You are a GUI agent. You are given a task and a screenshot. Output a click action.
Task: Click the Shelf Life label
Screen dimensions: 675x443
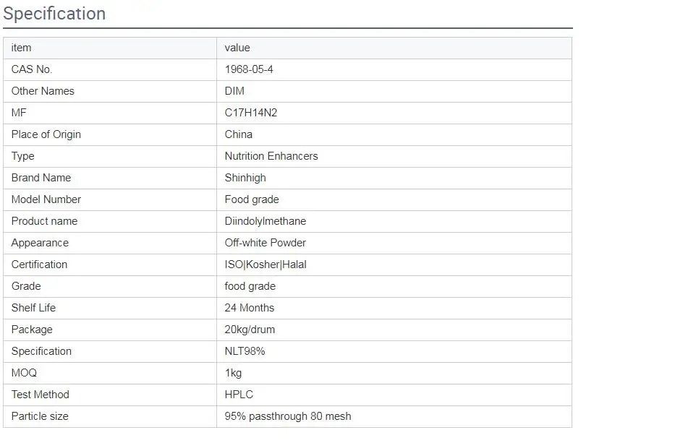(x=33, y=308)
